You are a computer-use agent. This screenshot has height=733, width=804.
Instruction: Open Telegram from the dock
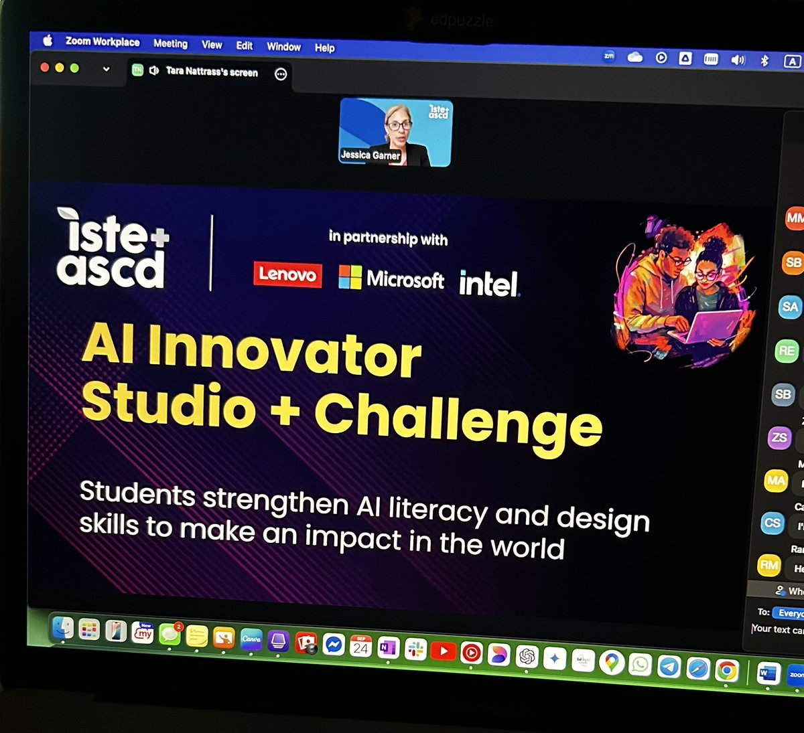coord(669,666)
